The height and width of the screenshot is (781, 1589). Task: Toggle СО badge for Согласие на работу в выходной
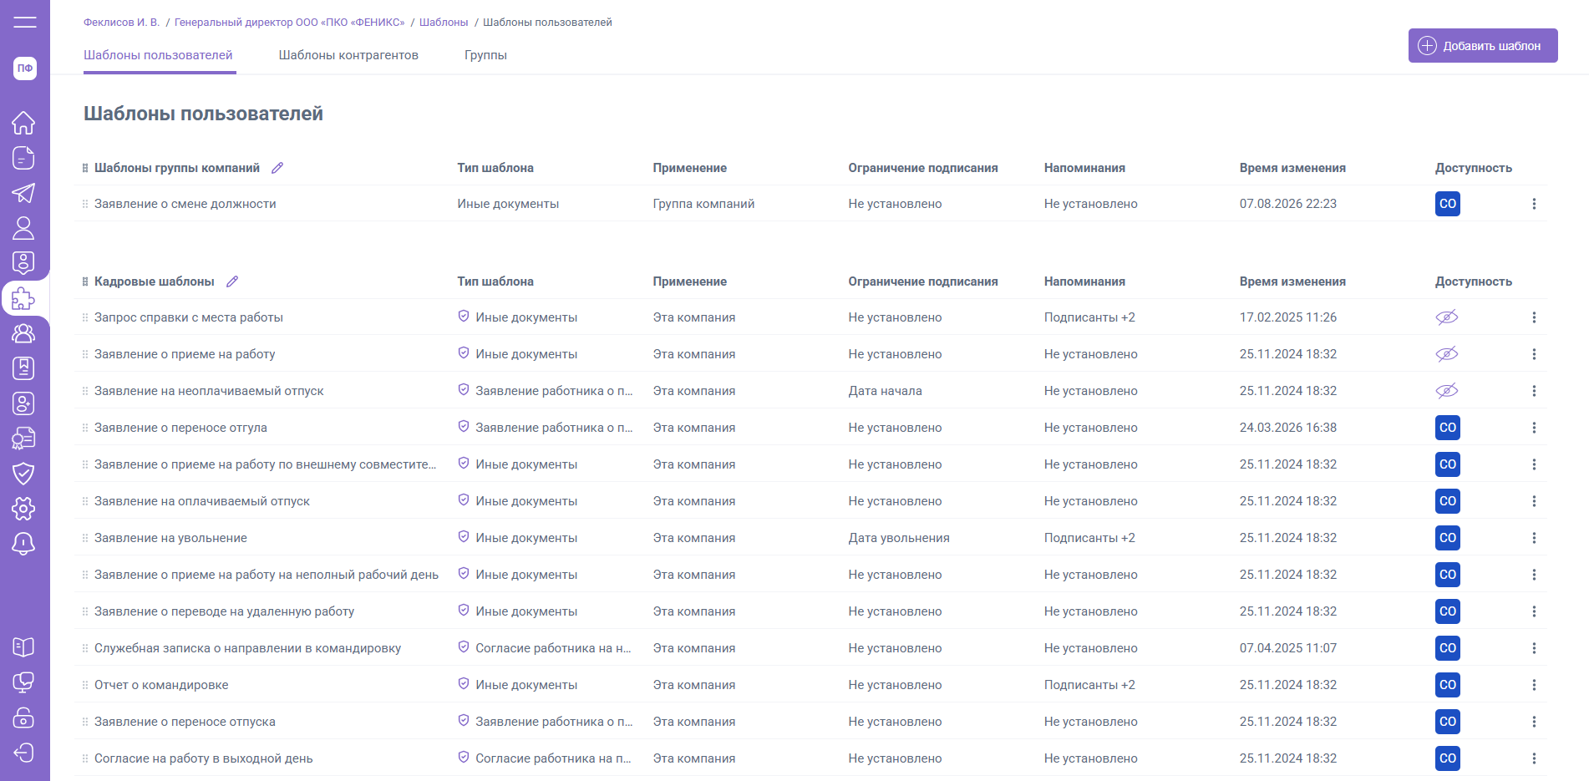[1448, 758]
